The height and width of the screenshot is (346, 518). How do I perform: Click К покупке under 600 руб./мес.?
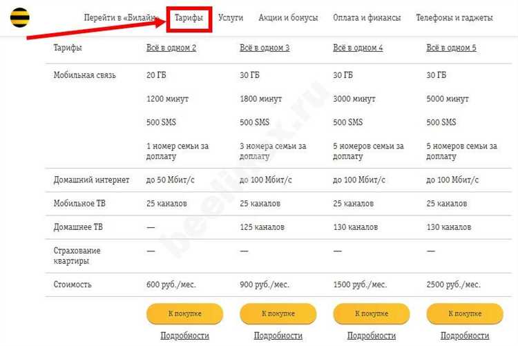184,314
